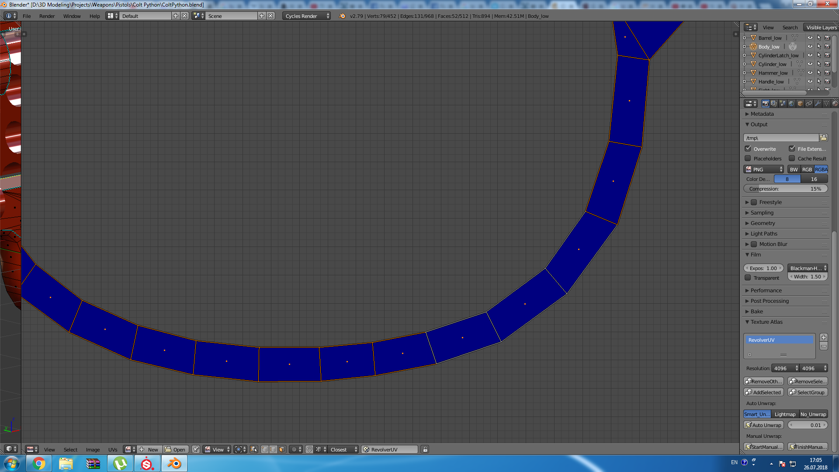Open the Object cube properties tab
This screenshot has height=472, width=839.
click(x=800, y=104)
